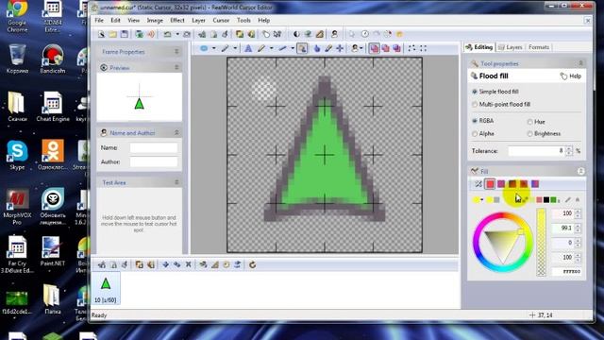
Task: Collapse the Name and Author panel
Action: click(176, 132)
